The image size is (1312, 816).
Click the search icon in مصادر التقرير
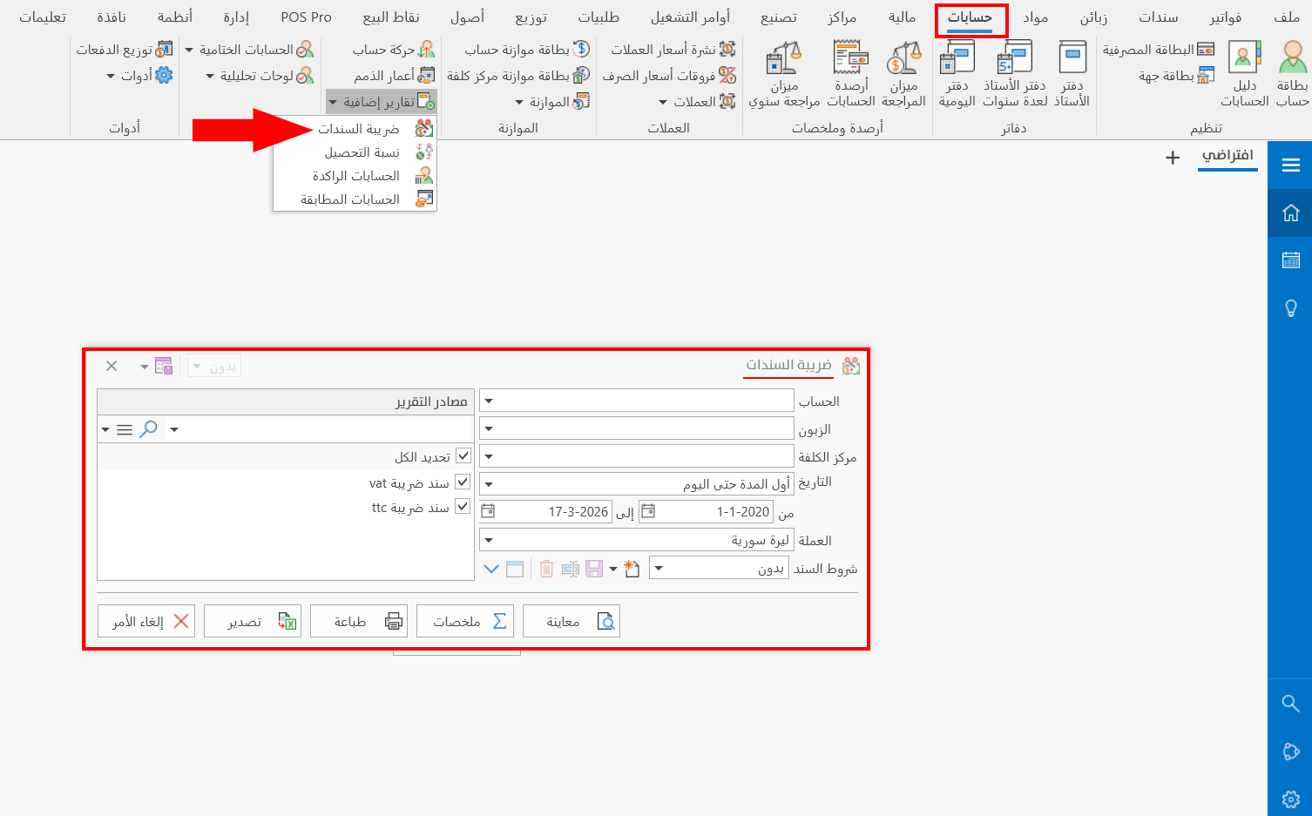[x=149, y=429]
